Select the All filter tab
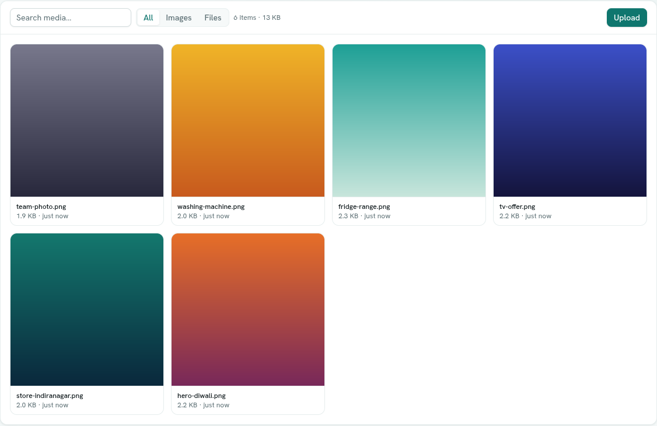657x426 pixels. (x=148, y=18)
